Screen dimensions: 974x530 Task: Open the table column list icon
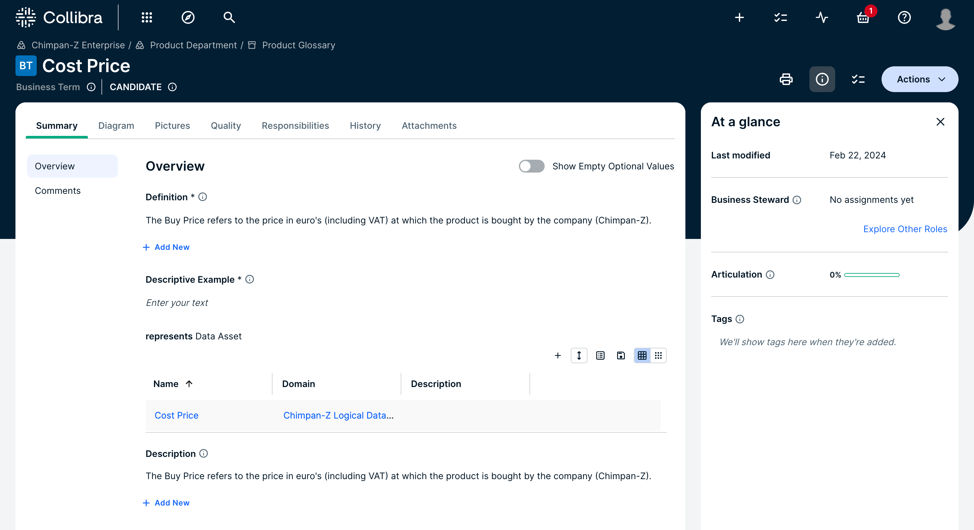click(600, 356)
